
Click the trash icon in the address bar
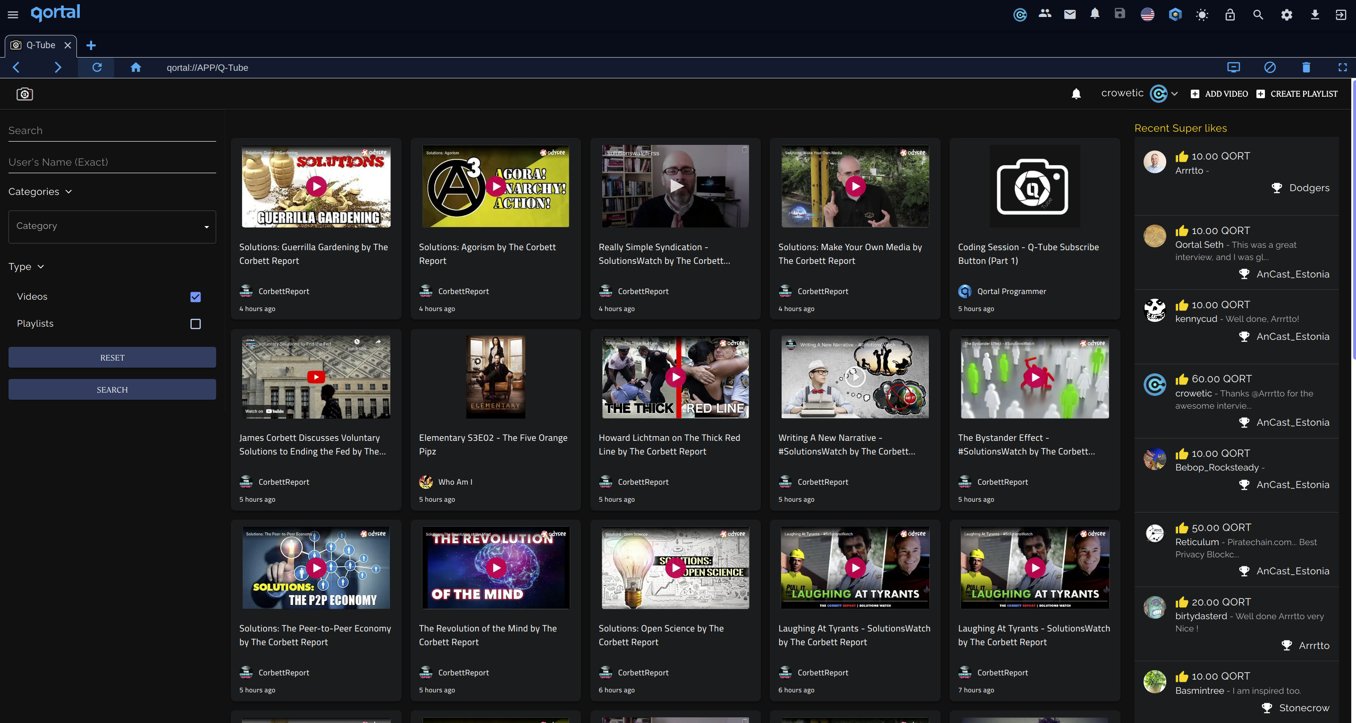1306,67
